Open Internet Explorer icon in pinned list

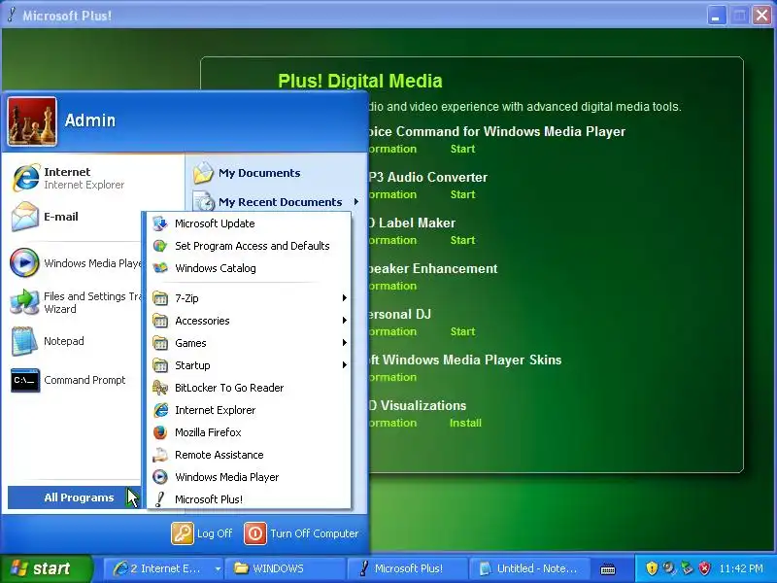25,178
